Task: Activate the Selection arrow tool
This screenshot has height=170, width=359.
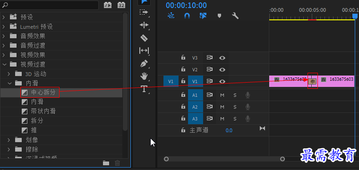Action: click(x=144, y=2)
